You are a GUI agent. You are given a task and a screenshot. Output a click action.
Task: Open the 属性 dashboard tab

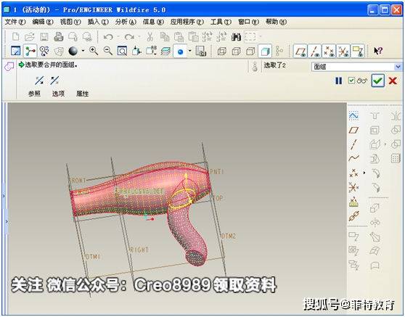tap(83, 94)
